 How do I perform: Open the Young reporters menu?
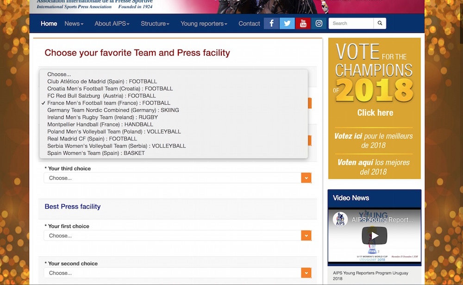coord(204,24)
